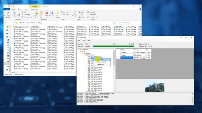Screen dimensions: 202x113
Task: Open the Explorer File tab
Action: (x=7, y=9)
